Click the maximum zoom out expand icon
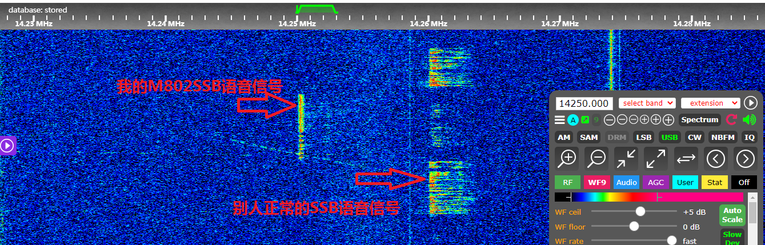Image resolution: width=765 pixels, height=245 pixels. pos(656,158)
